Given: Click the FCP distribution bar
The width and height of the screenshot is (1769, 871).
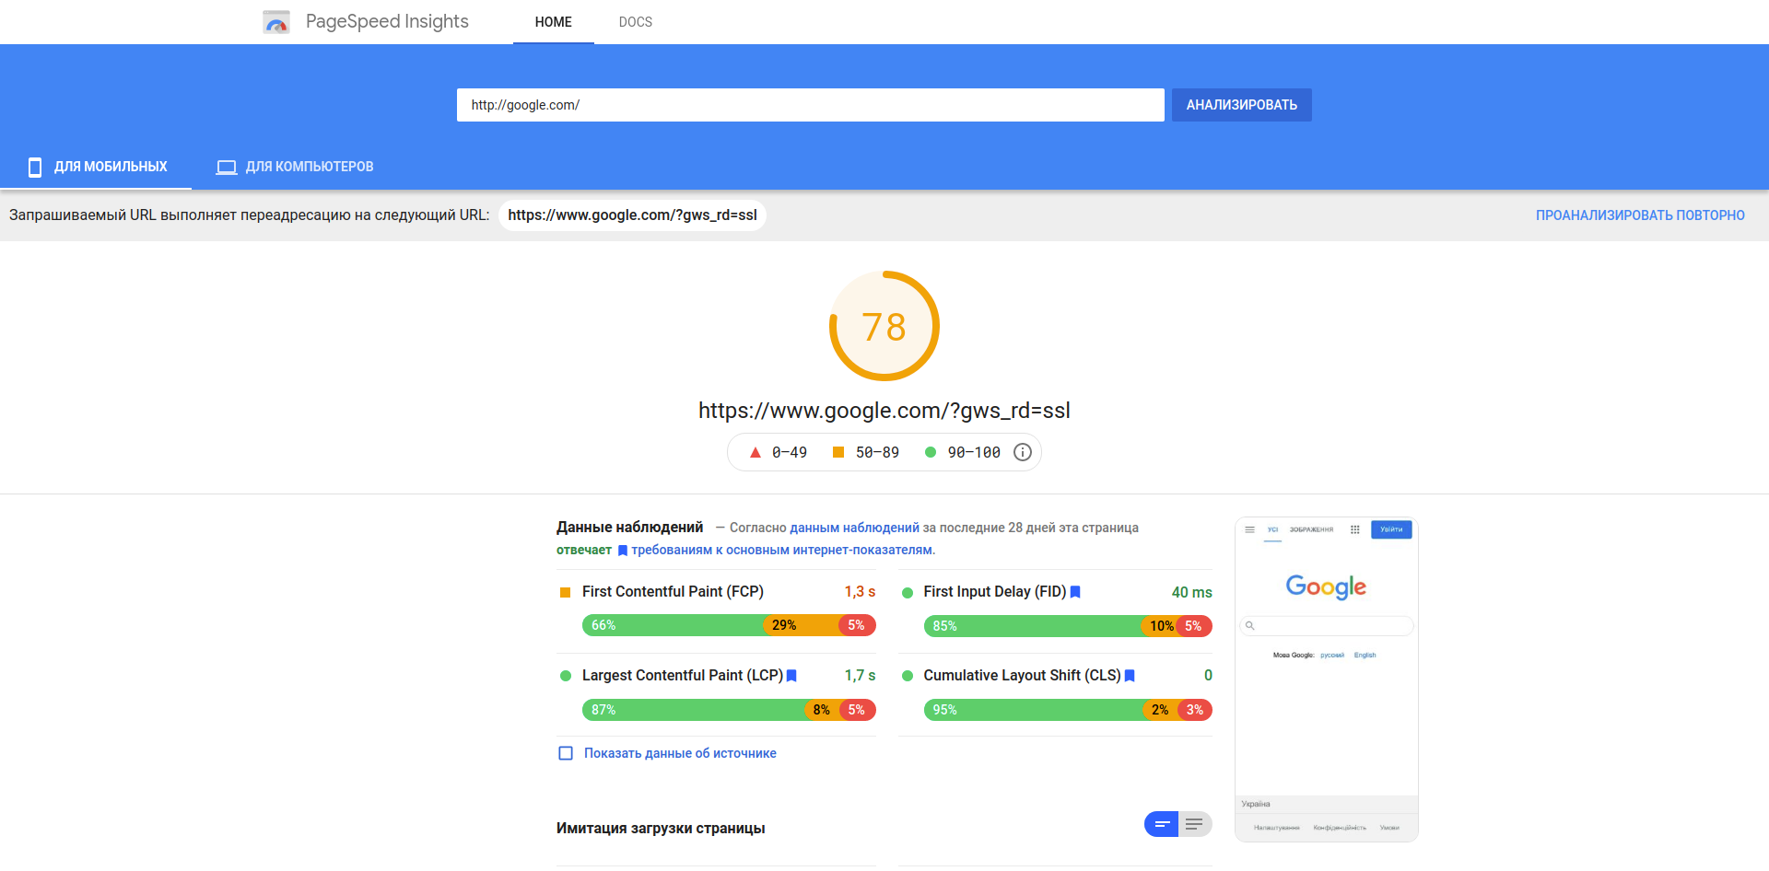Looking at the screenshot, I should 729,625.
